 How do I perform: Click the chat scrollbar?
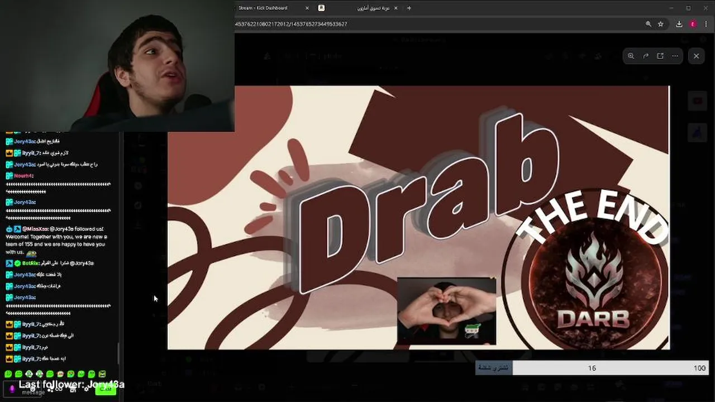pyautogui.click(x=118, y=353)
